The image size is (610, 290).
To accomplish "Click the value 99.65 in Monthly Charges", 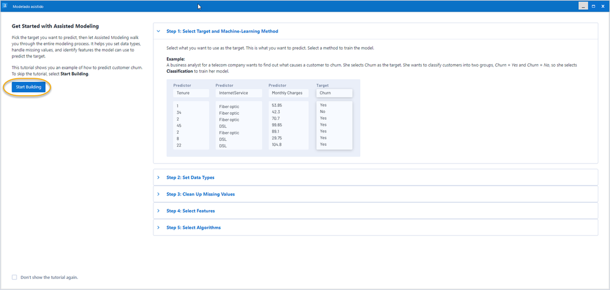I will click(277, 125).
